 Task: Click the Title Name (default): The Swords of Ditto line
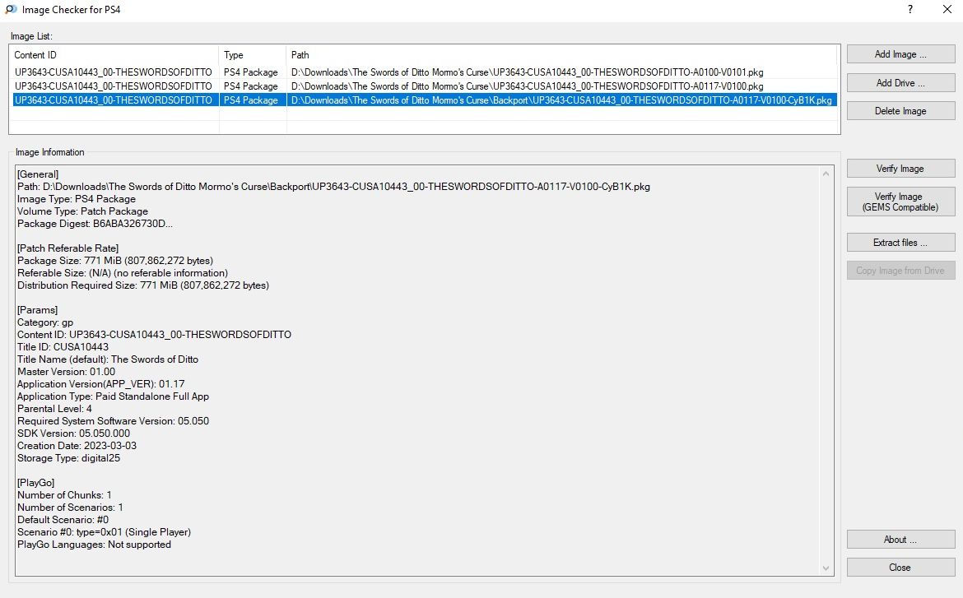click(x=108, y=359)
